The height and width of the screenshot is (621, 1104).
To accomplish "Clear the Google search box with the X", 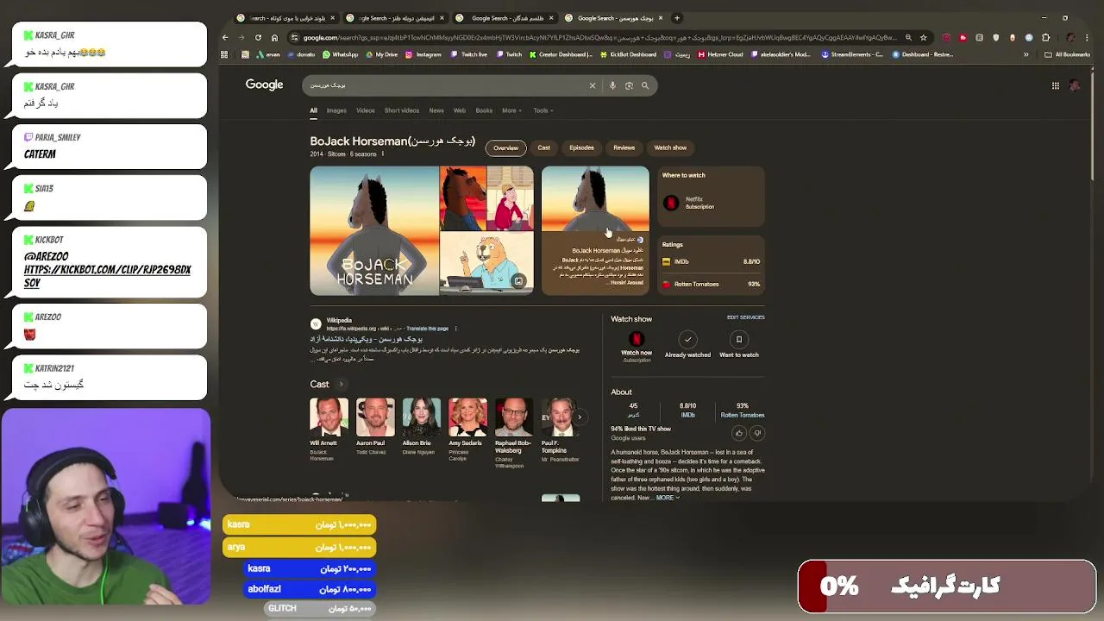I will coord(593,85).
